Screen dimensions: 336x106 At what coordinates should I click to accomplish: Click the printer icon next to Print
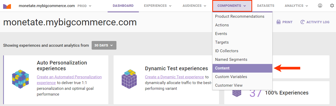click(x=279, y=22)
